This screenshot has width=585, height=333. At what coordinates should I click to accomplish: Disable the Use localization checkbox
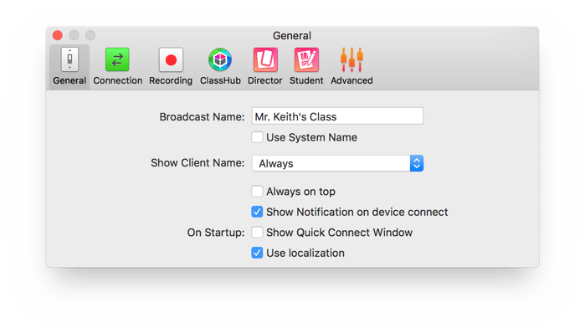[257, 253]
